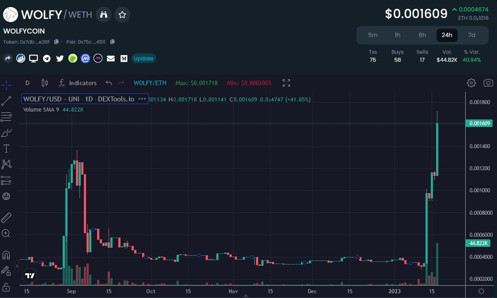Open the candlestick chart style selector
This screenshot has height=298, width=497.
tap(45, 83)
